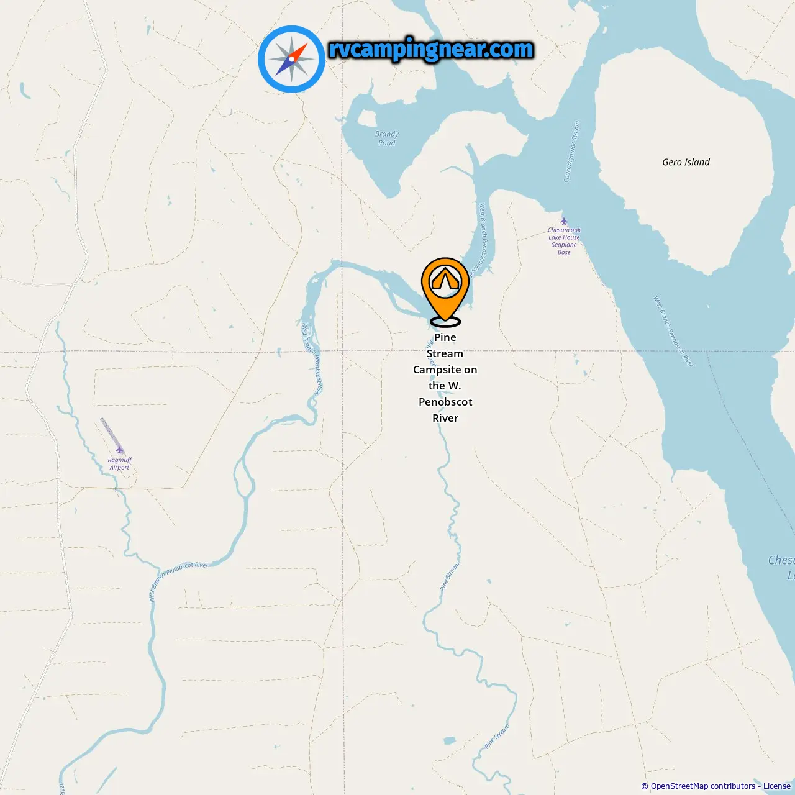Click the Chesuncook seaplane base plane icon
This screenshot has width=795, height=795.
564,221
